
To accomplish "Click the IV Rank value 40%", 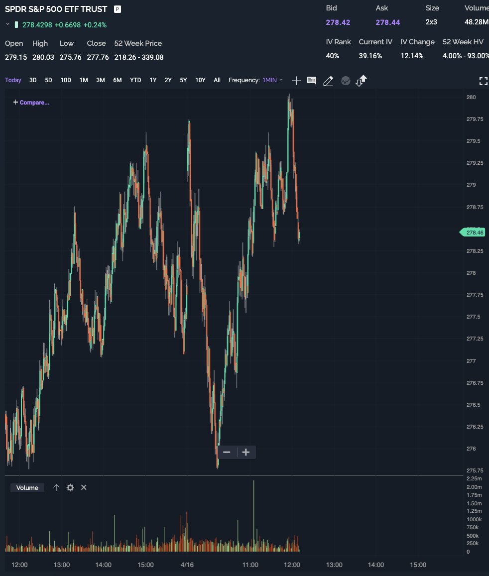I will pyautogui.click(x=333, y=56).
